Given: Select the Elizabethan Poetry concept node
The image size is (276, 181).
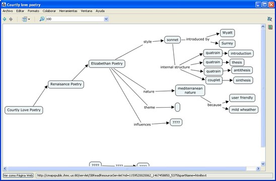Looking at the screenshot, I should pyautogui.click(x=107, y=64).
